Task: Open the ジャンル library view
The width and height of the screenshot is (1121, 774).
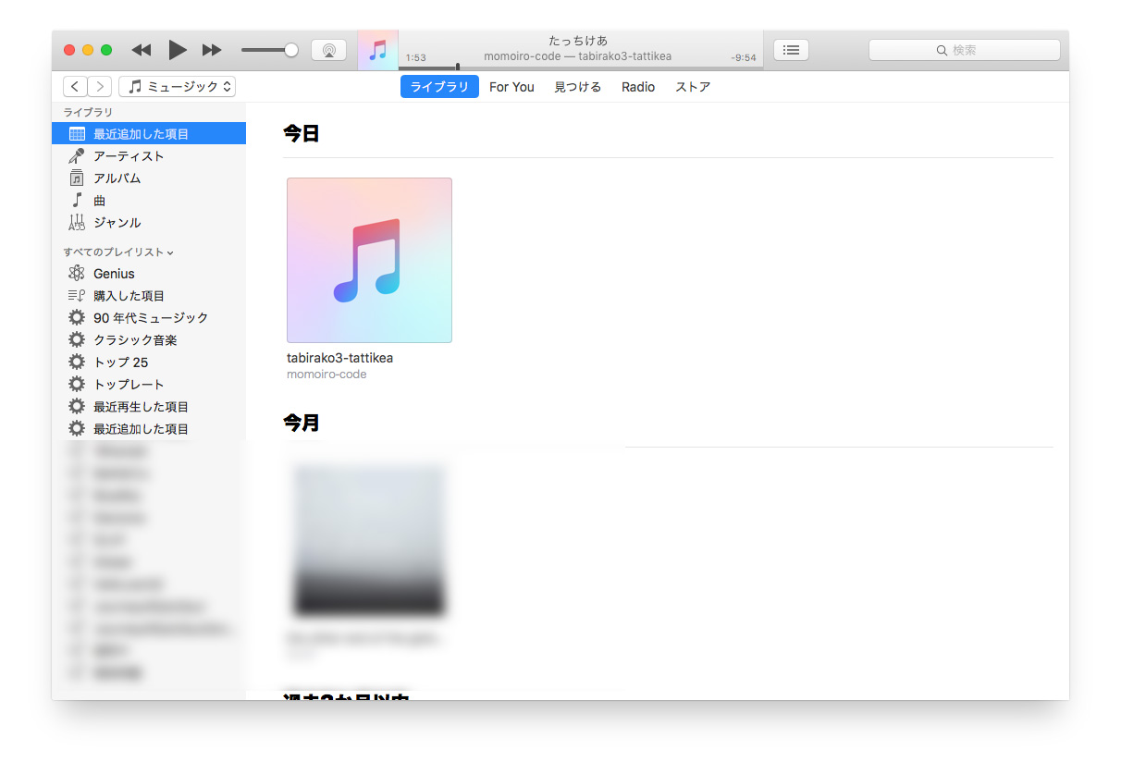Action: tap(117, 223)
